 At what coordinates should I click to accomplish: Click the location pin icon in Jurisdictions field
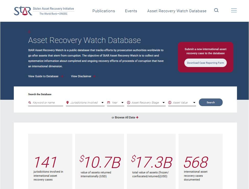[67, 103]
